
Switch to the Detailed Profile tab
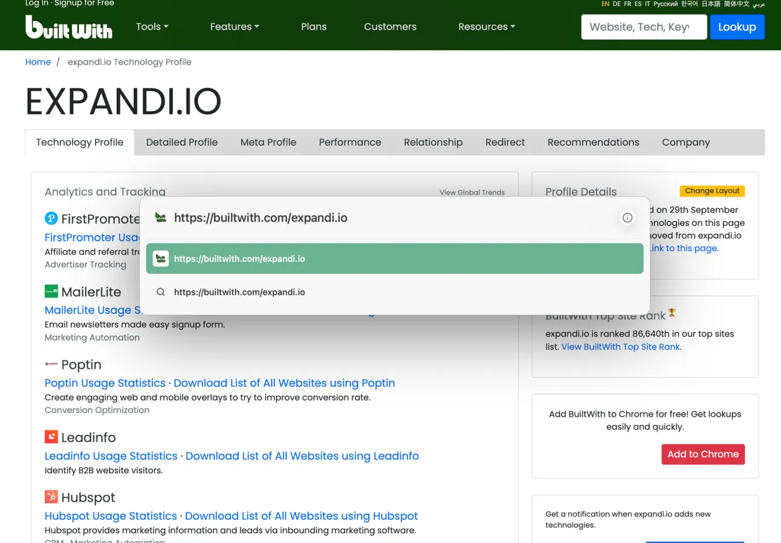pyautogui.click(x=182, y=143)
